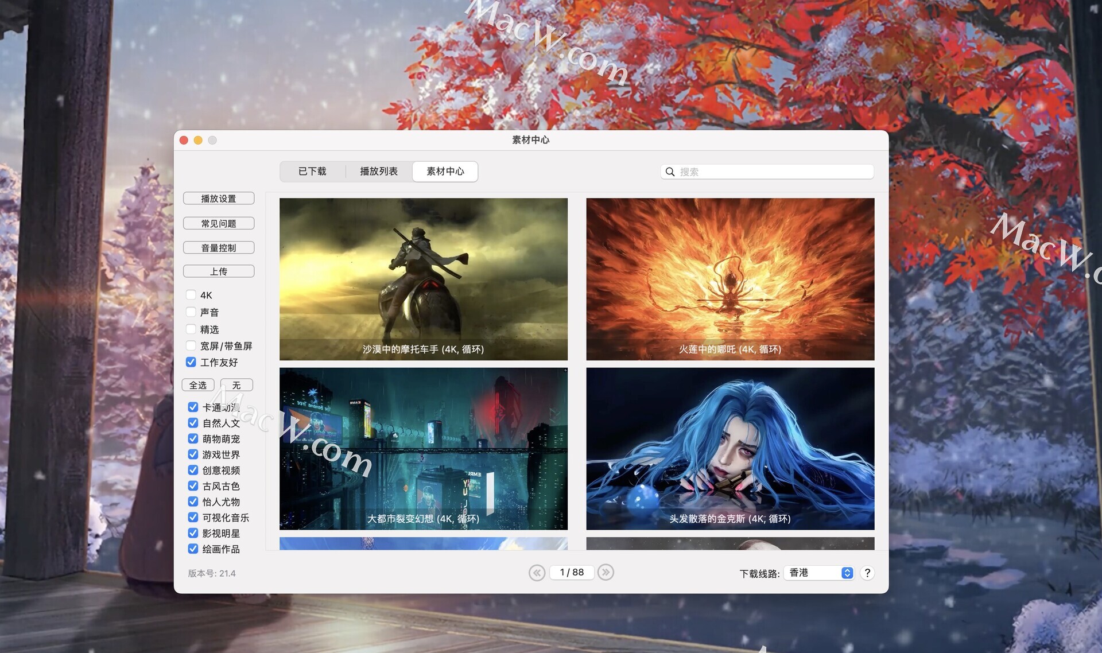This screenshot has width=1102, height=653.
Task: Click the page number field 1 / 88
Action: click(x=572, y=573)
